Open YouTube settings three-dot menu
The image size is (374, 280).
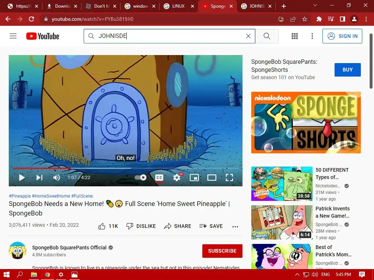(312, 36)
